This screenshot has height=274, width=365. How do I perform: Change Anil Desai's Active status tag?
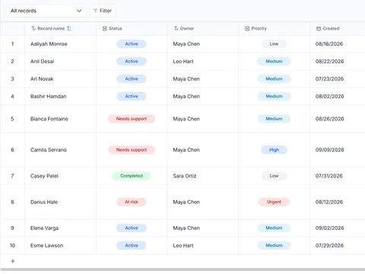pyautogui.click(x=132, y=62)
